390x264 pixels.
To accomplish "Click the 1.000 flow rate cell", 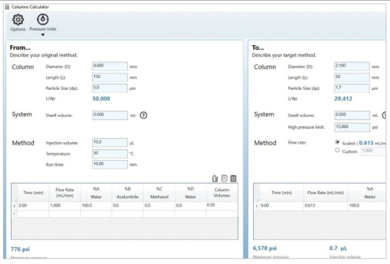I will click(65, 206).
